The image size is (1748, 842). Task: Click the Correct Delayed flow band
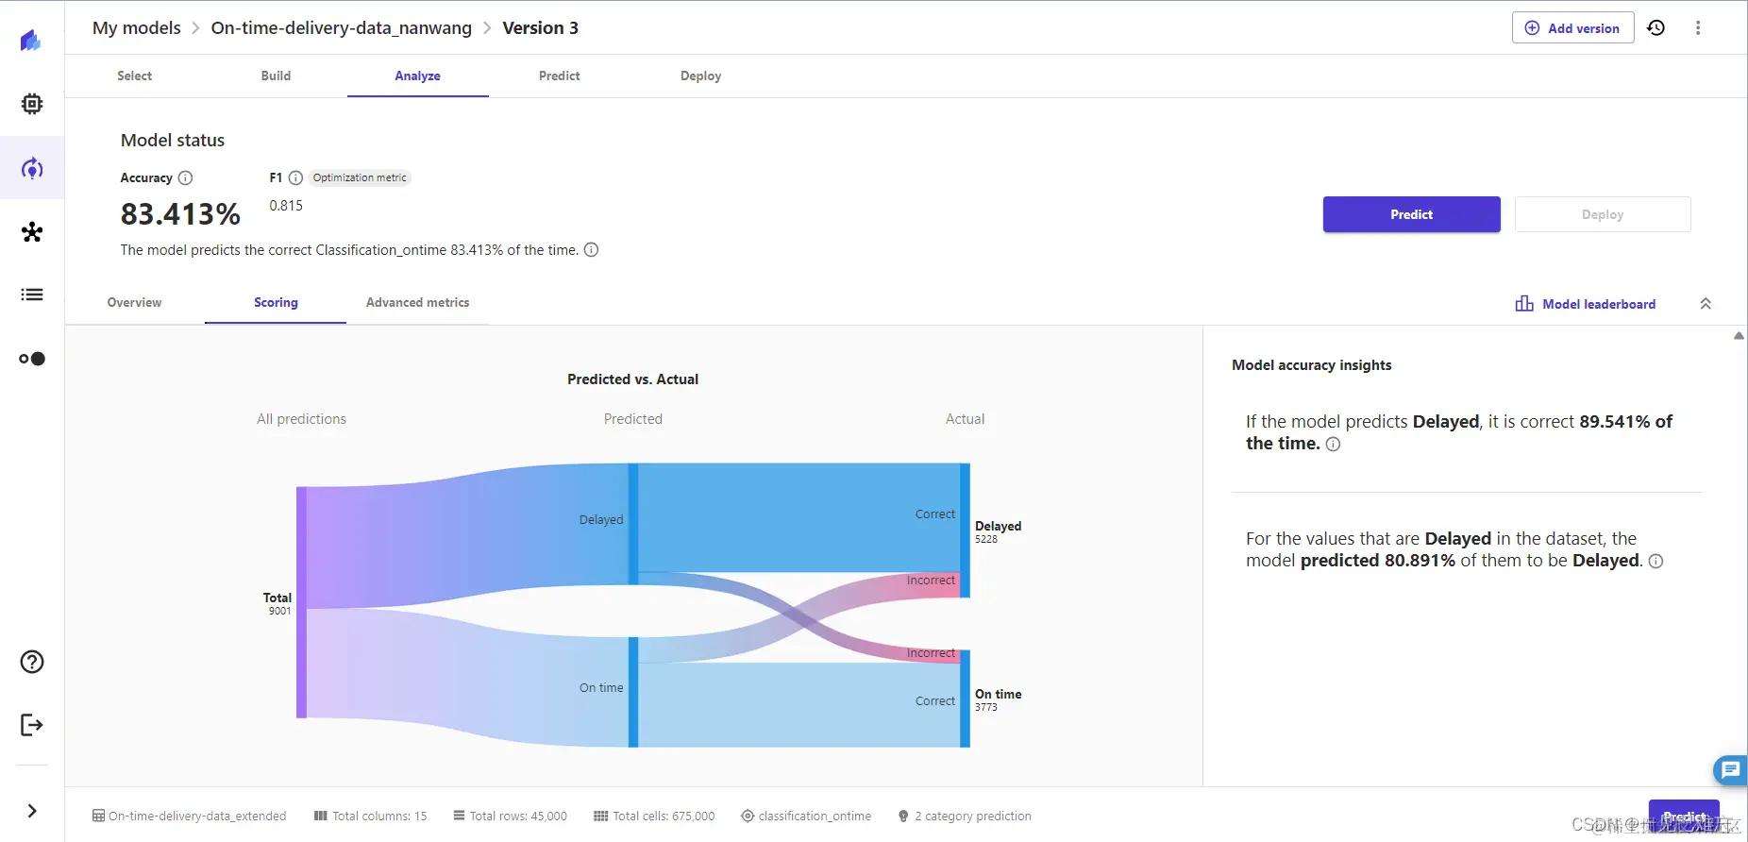(798, 517)
